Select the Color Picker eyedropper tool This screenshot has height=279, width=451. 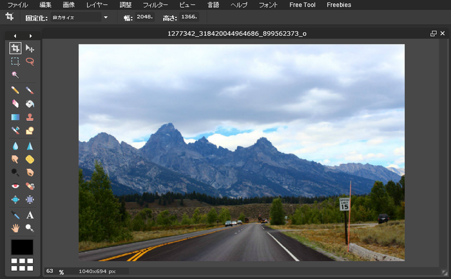pos(15,215)
